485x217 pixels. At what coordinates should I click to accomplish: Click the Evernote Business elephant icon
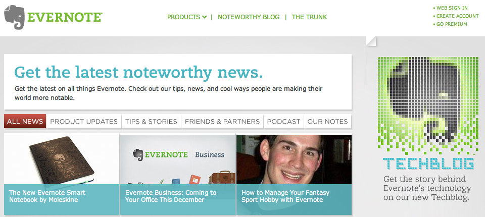[137, 154]
